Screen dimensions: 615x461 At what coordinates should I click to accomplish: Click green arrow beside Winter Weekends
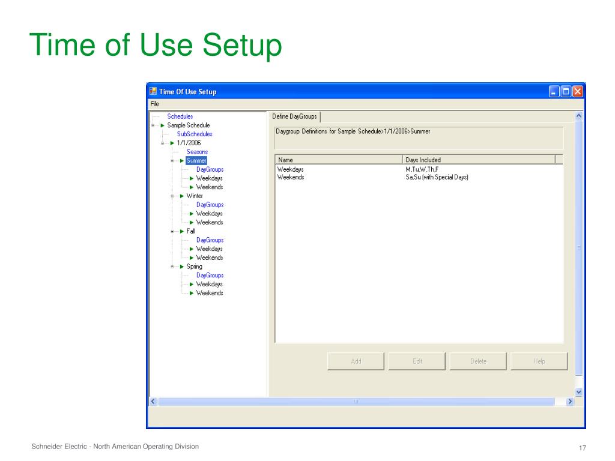192,222
